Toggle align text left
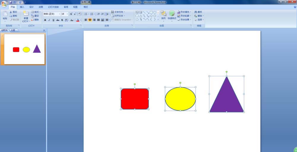This screenshot has width=297, height=152. tap(86, 20)
